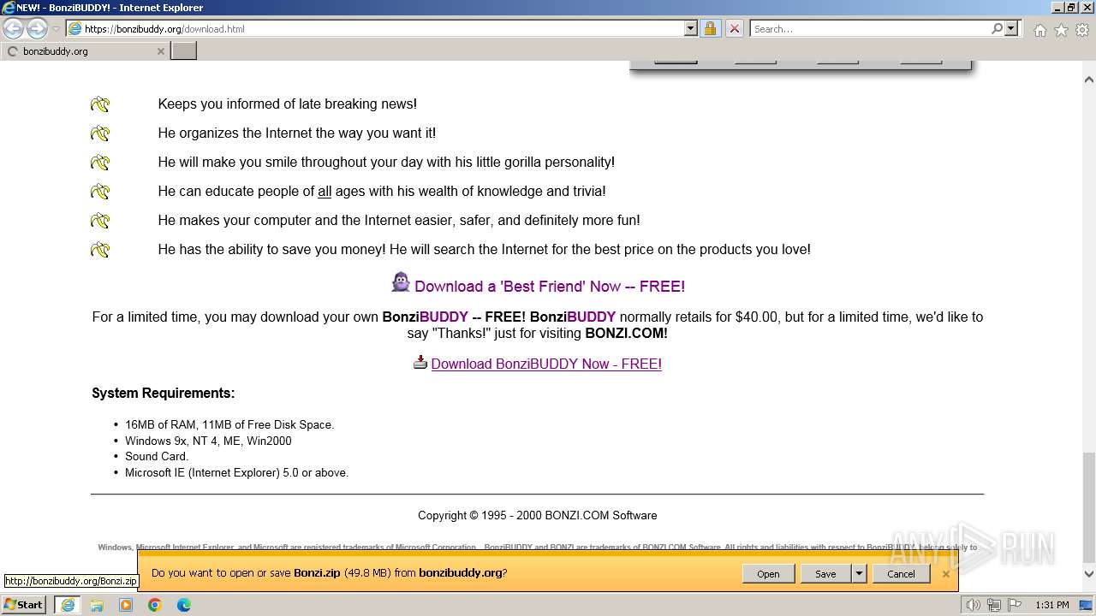This screenshot has height=616, width=1096.
Task: Click the clock showing 1:31 PM
Action: (x=1052, y=605)
